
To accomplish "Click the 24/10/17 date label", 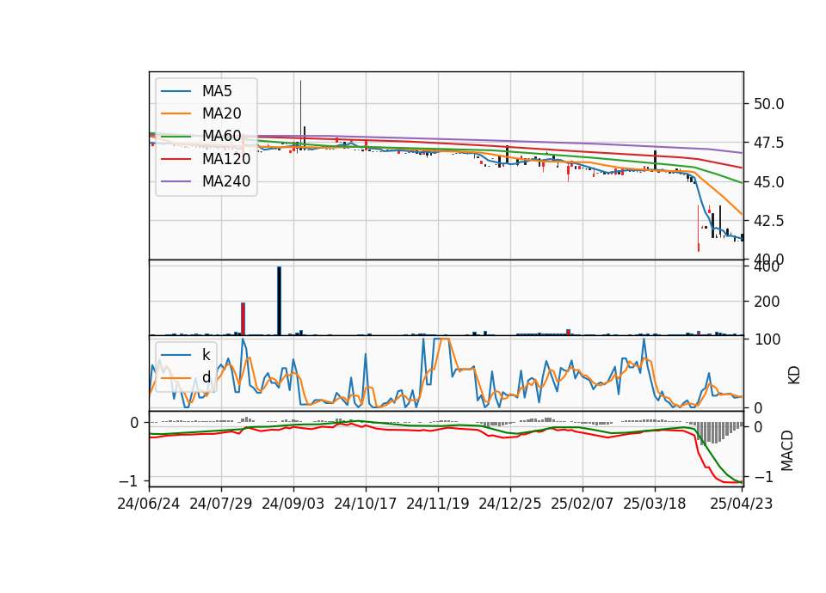I will tap(365, 504).
